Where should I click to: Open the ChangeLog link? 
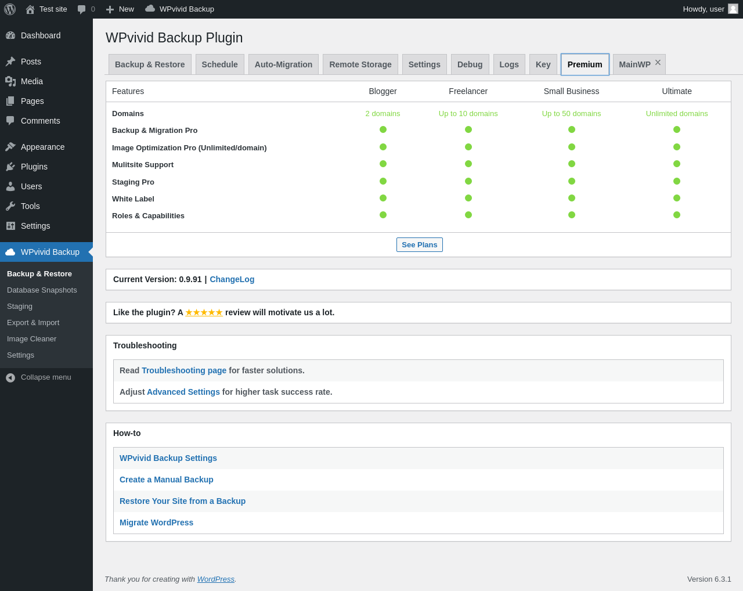232,279
